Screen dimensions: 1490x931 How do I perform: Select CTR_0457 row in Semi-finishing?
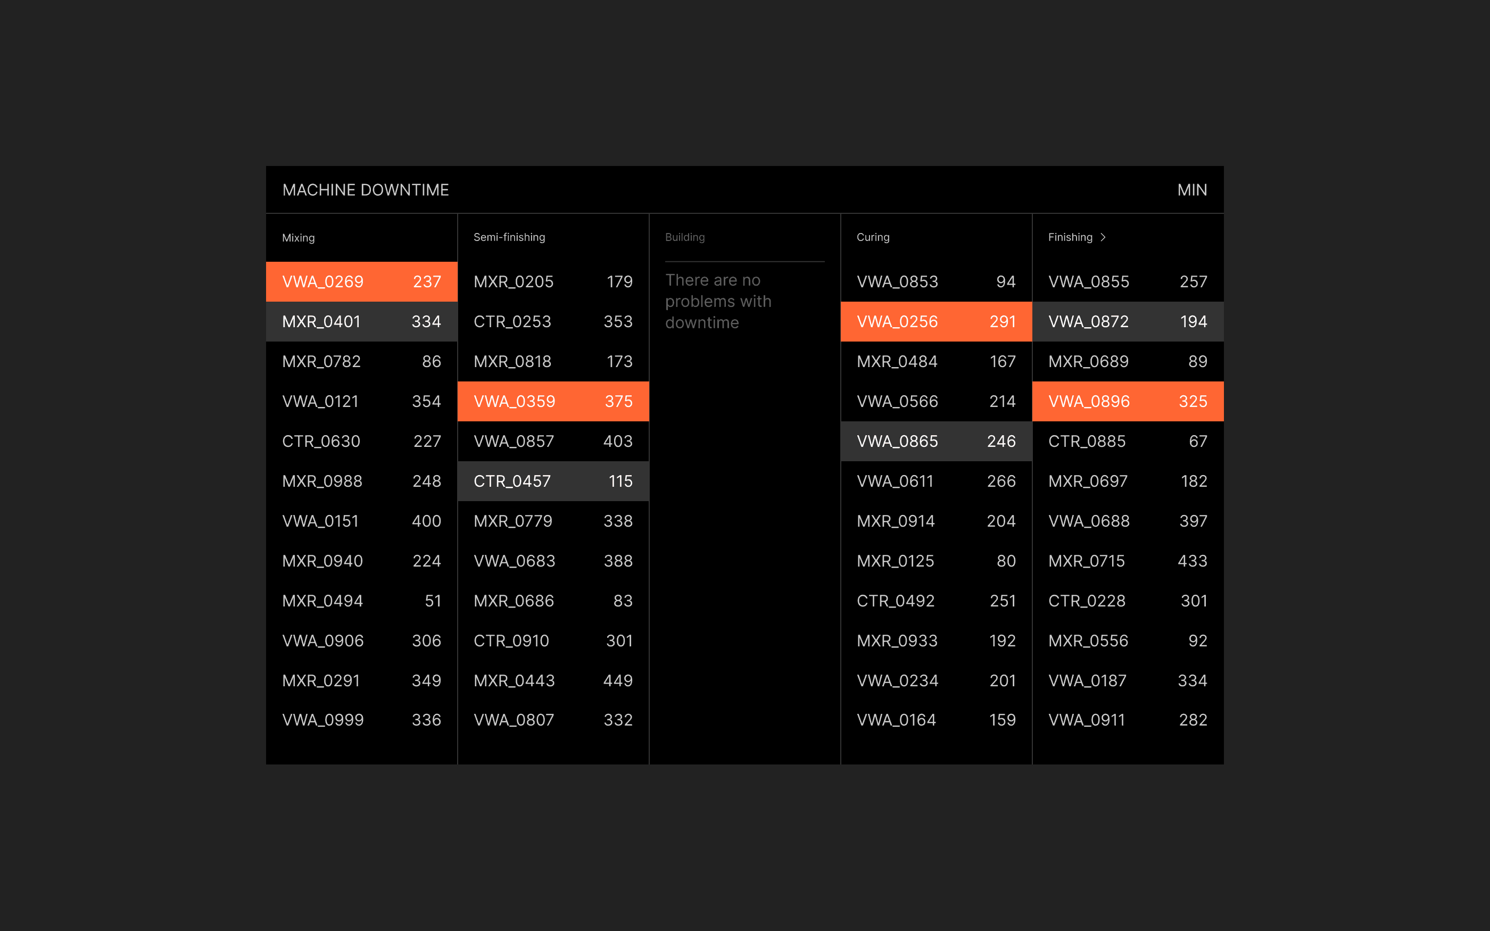pos(553,481)
